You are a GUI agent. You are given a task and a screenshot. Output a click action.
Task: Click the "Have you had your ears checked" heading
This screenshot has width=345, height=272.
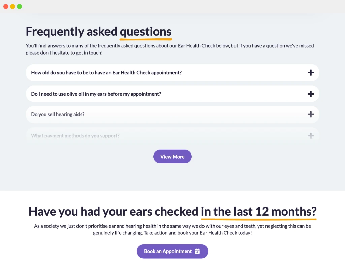pos(114,211)
